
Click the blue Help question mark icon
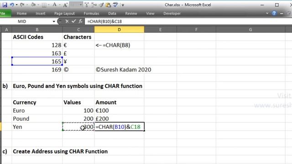pyautogui.click(x=274, y=13)
